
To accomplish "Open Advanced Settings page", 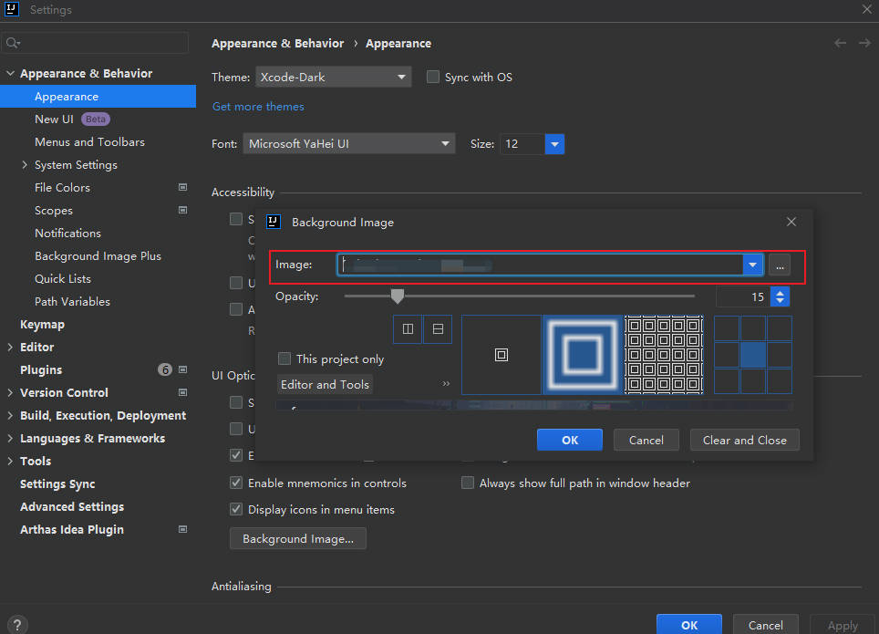I will [72, 506].
